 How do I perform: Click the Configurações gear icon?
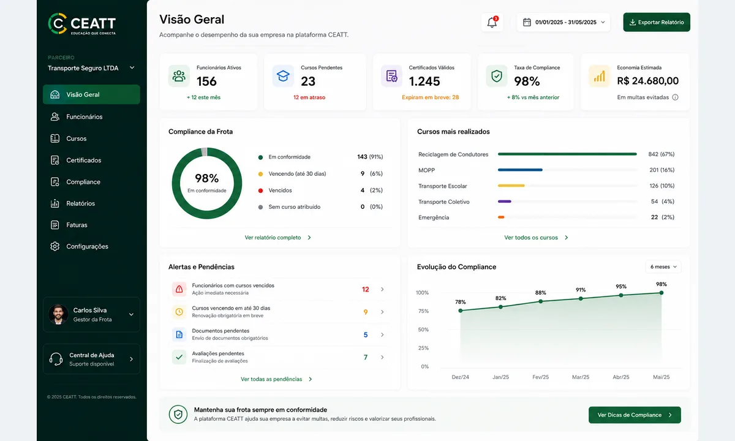click(x=55, y=246)
